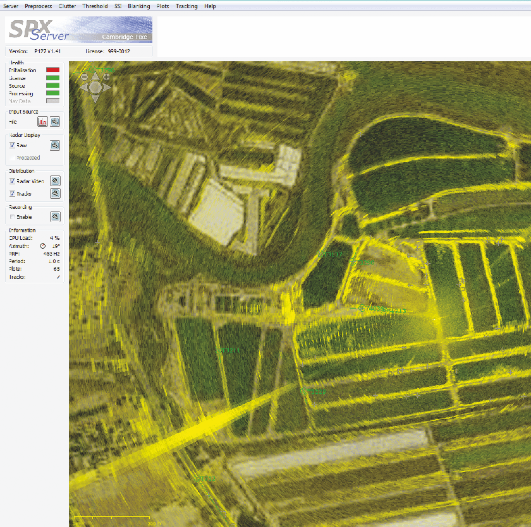This screenshot has width=531, height=527.
Task: Open Recording settings wrench icon
Action: (x=55, y=216)
